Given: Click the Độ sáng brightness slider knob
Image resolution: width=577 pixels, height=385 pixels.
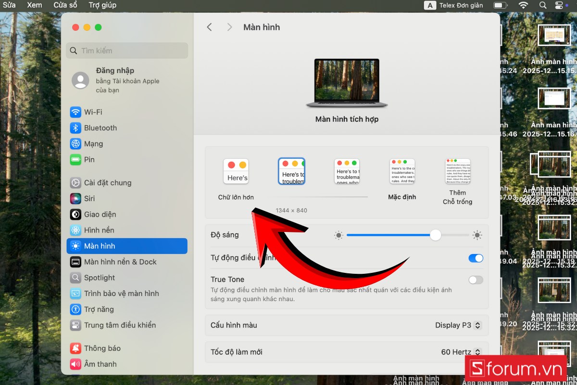Looking at the screenshot, I should click(435, 235).
